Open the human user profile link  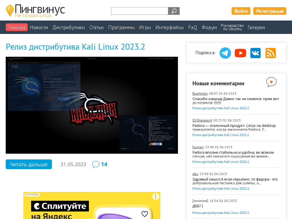click(x=198, y=147)
